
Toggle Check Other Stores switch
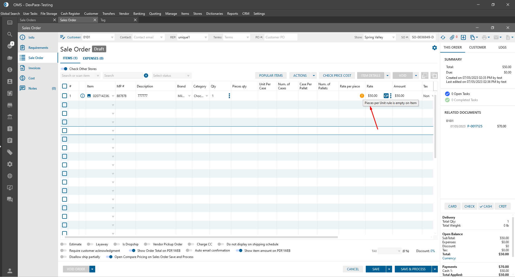point(64,69)
